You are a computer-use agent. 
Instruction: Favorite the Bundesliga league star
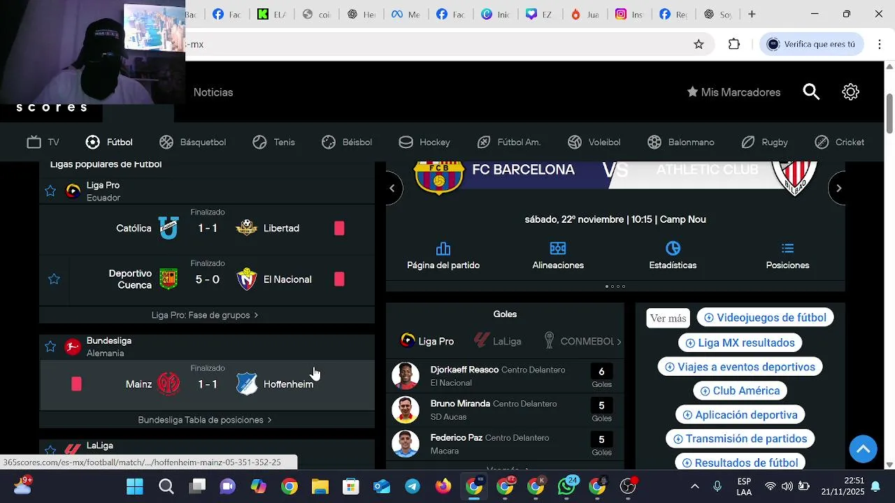click(x=50, y=347)
